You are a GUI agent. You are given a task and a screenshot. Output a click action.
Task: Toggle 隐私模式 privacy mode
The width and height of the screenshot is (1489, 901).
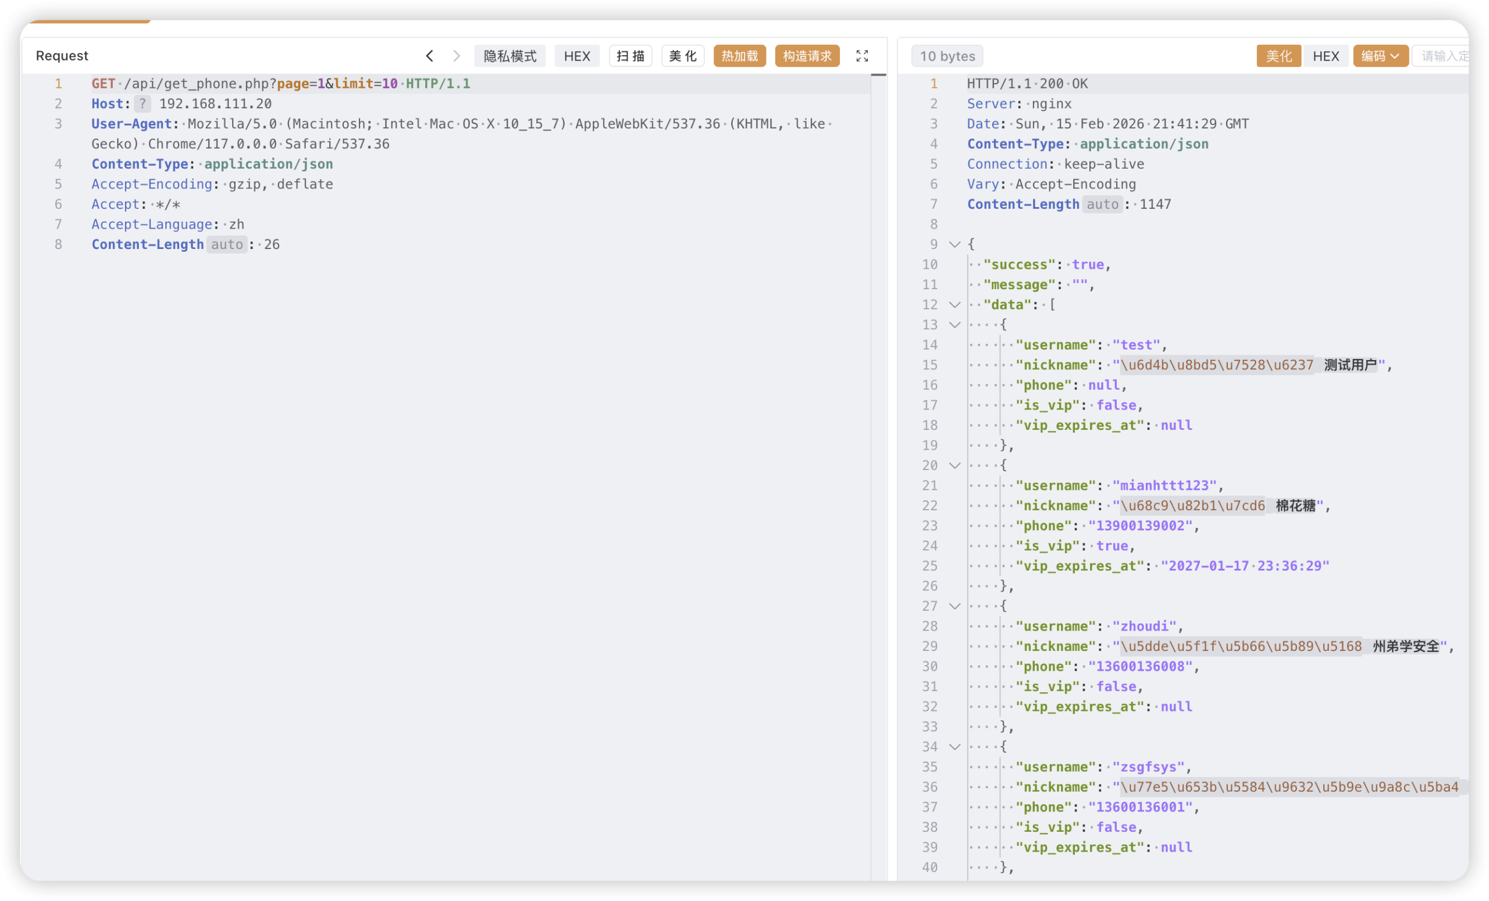coord(510,56)
